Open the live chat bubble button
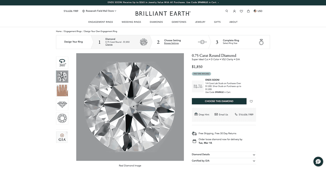The image size is (326, 183). (318, 161)
